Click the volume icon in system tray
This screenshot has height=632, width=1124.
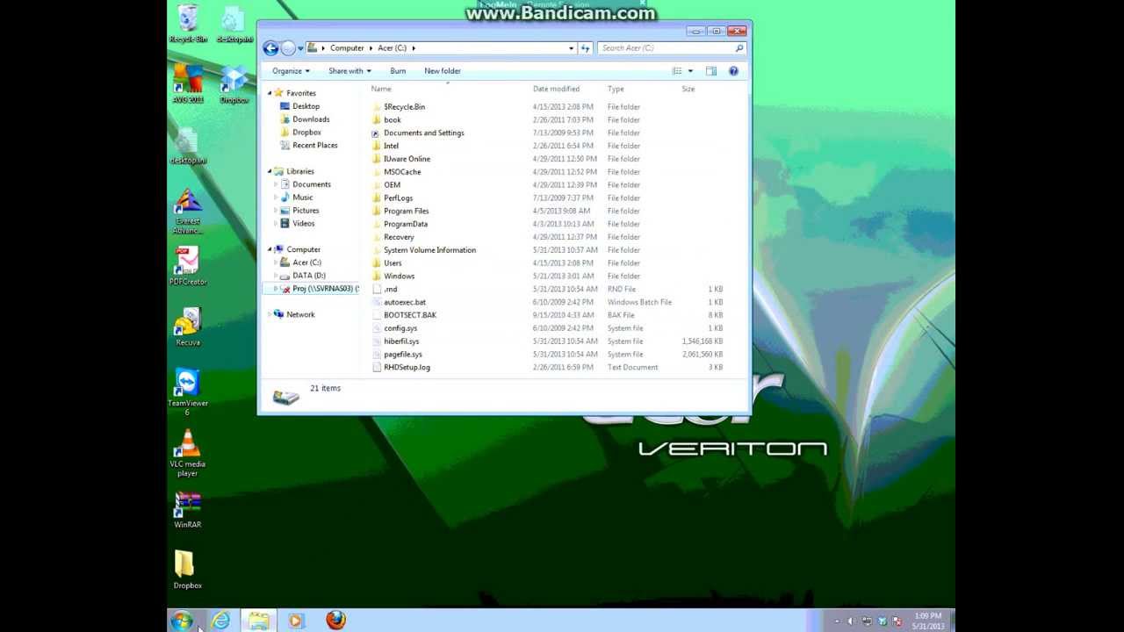pyautogui.click(x=850, y=621)
